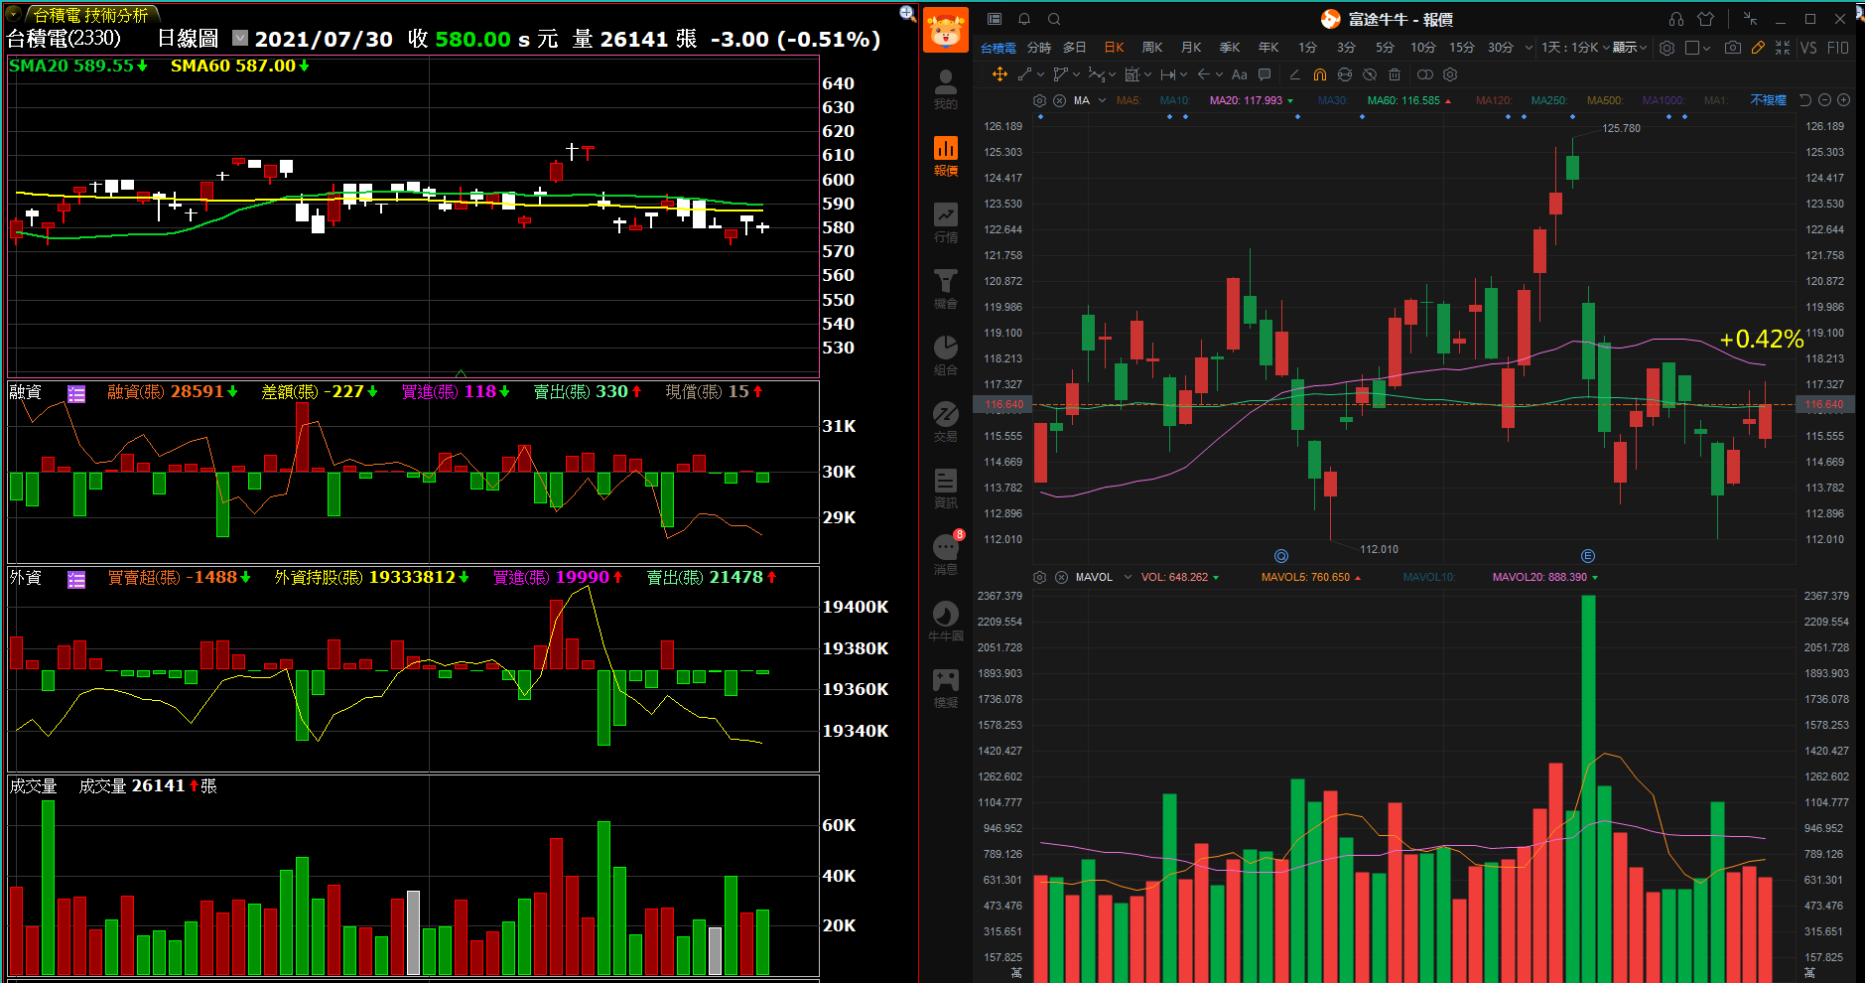The width and height of the screenshot is (1865, 983).
Task: Switch to 多日 multi-day tab
Action: 1074,48
